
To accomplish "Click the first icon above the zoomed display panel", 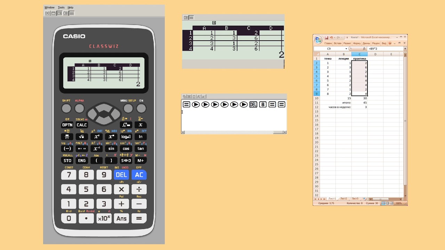I will click(x=186, y=17).
